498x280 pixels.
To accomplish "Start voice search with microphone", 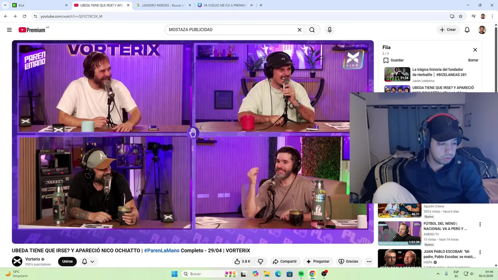I will pyautogui.click(x=330, y=30).
